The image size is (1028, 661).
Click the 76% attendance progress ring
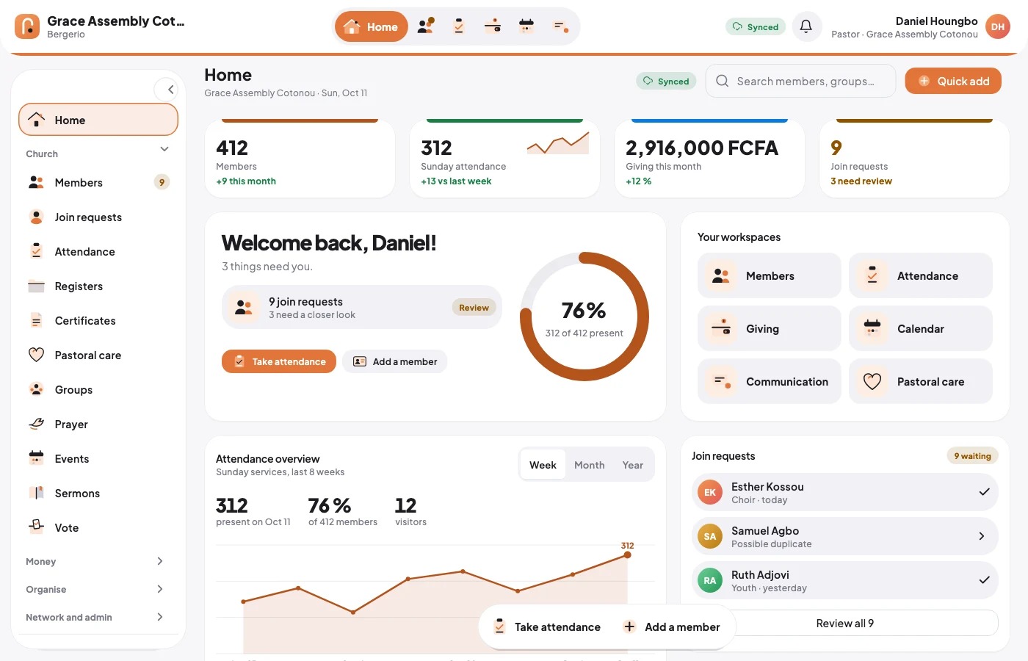coord(584,317)
